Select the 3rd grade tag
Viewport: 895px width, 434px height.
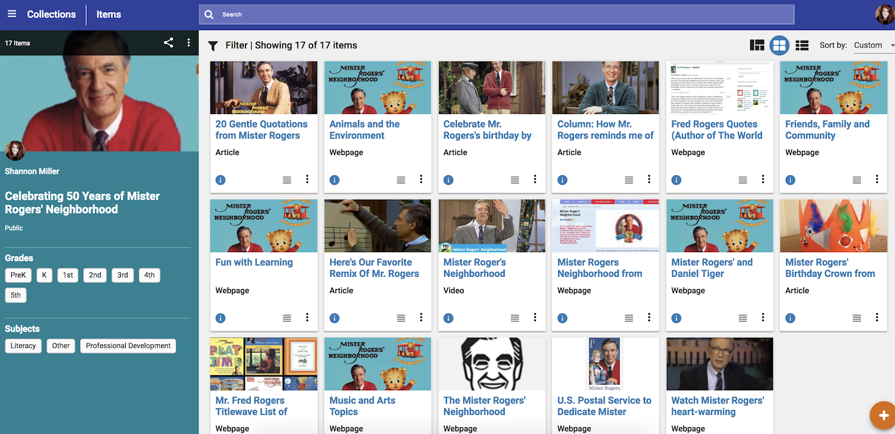pyautogui.click(x=123, y=275)
